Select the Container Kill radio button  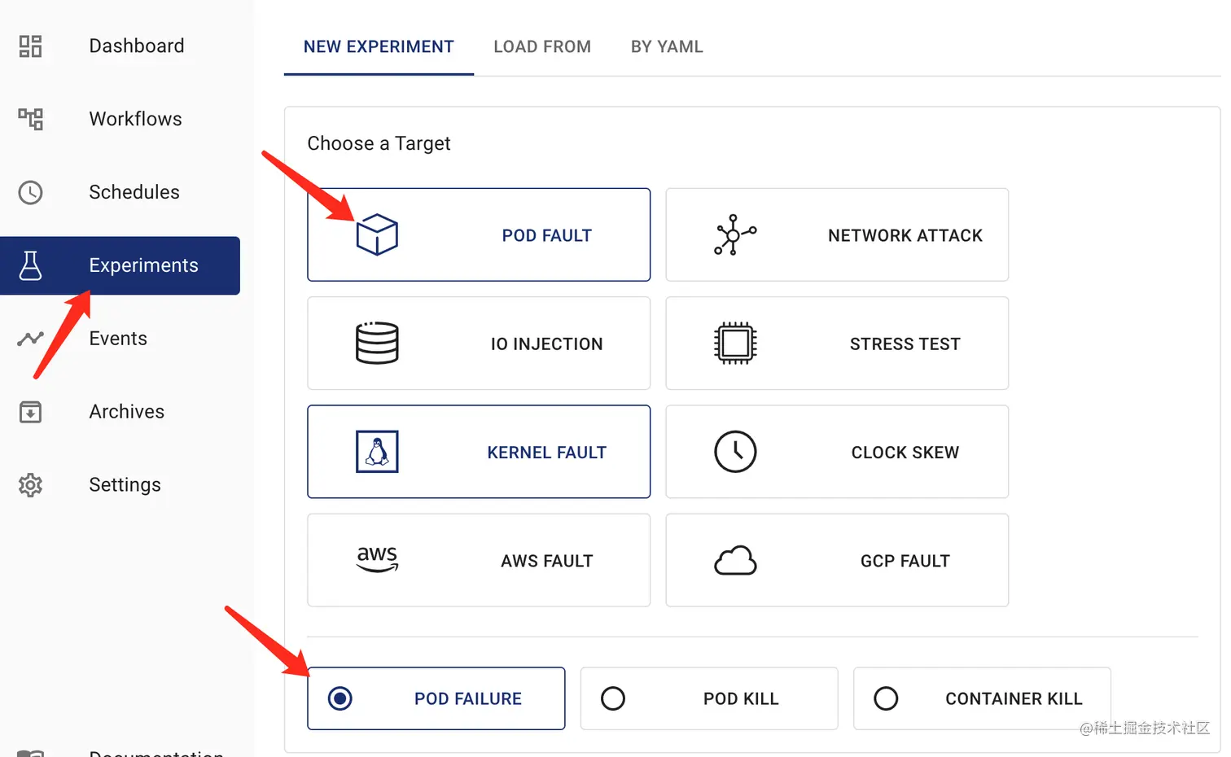886,698
